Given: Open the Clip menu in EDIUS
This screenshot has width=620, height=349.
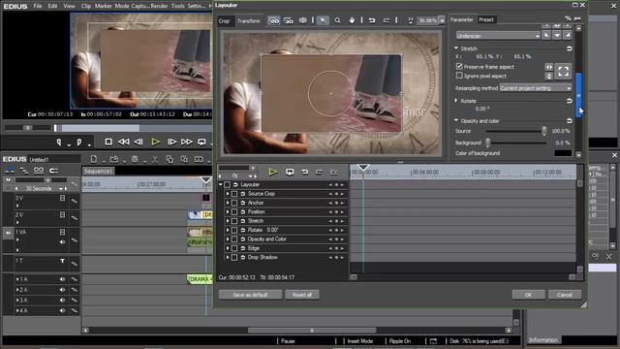Looking at the screenshot, I should point(86,6).
